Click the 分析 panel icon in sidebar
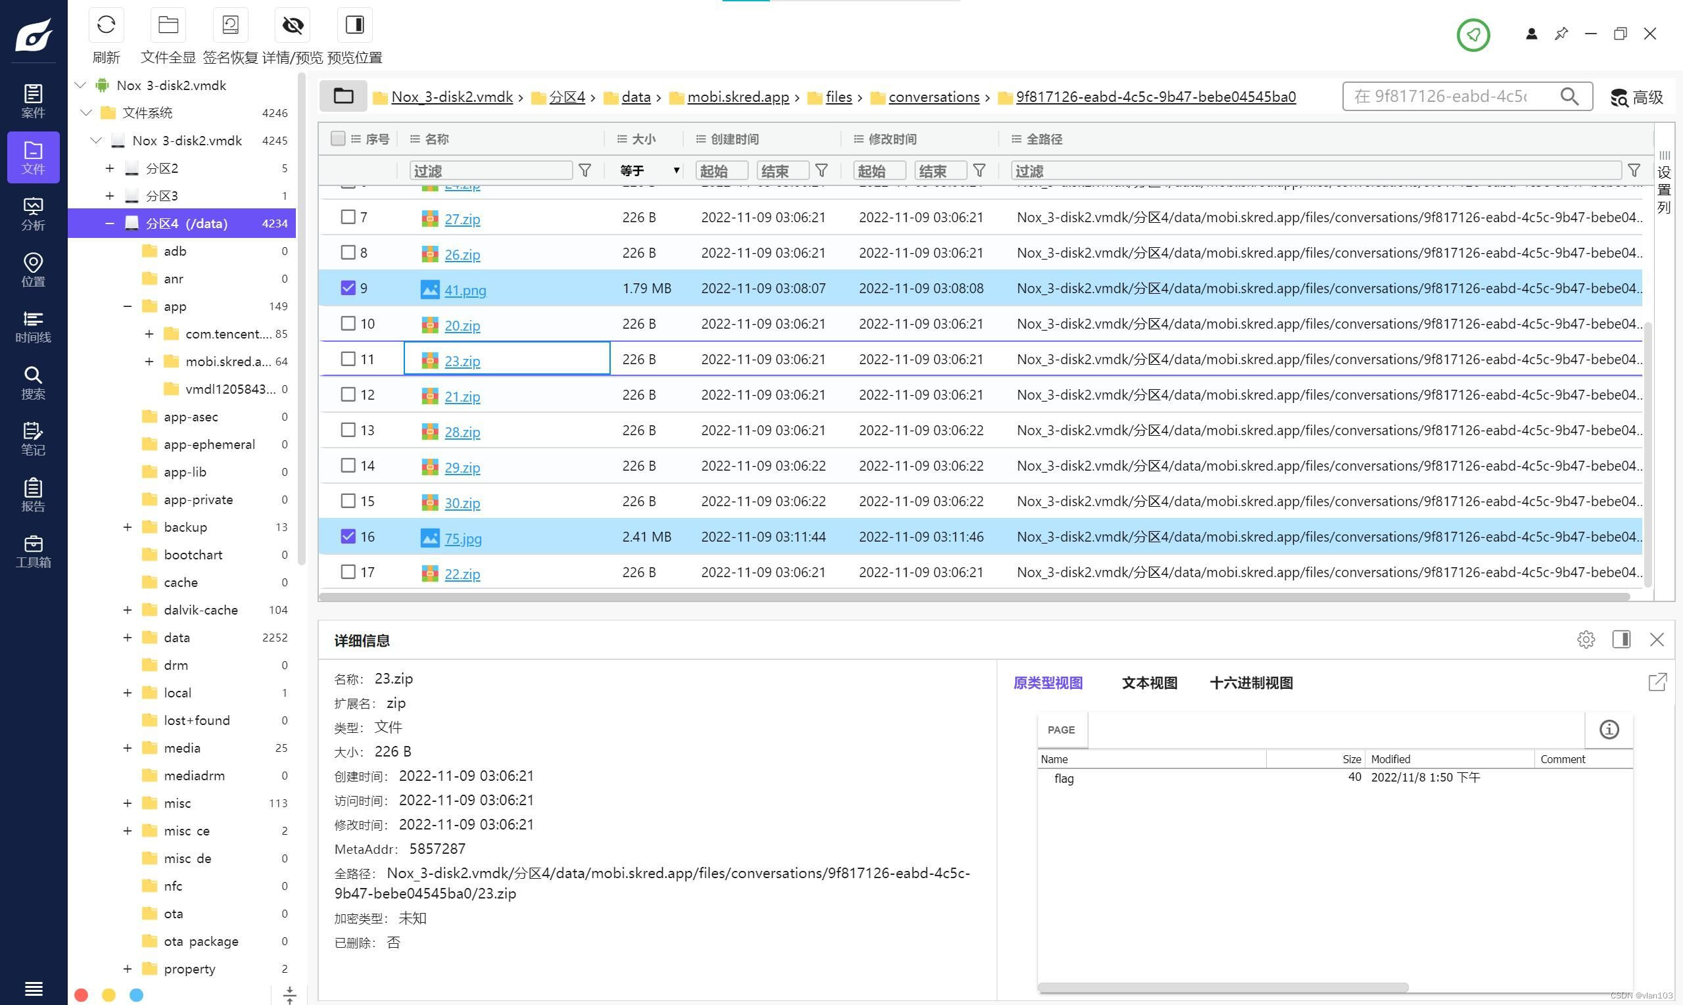This screenshot has height=1005, width=1683. 32,213
